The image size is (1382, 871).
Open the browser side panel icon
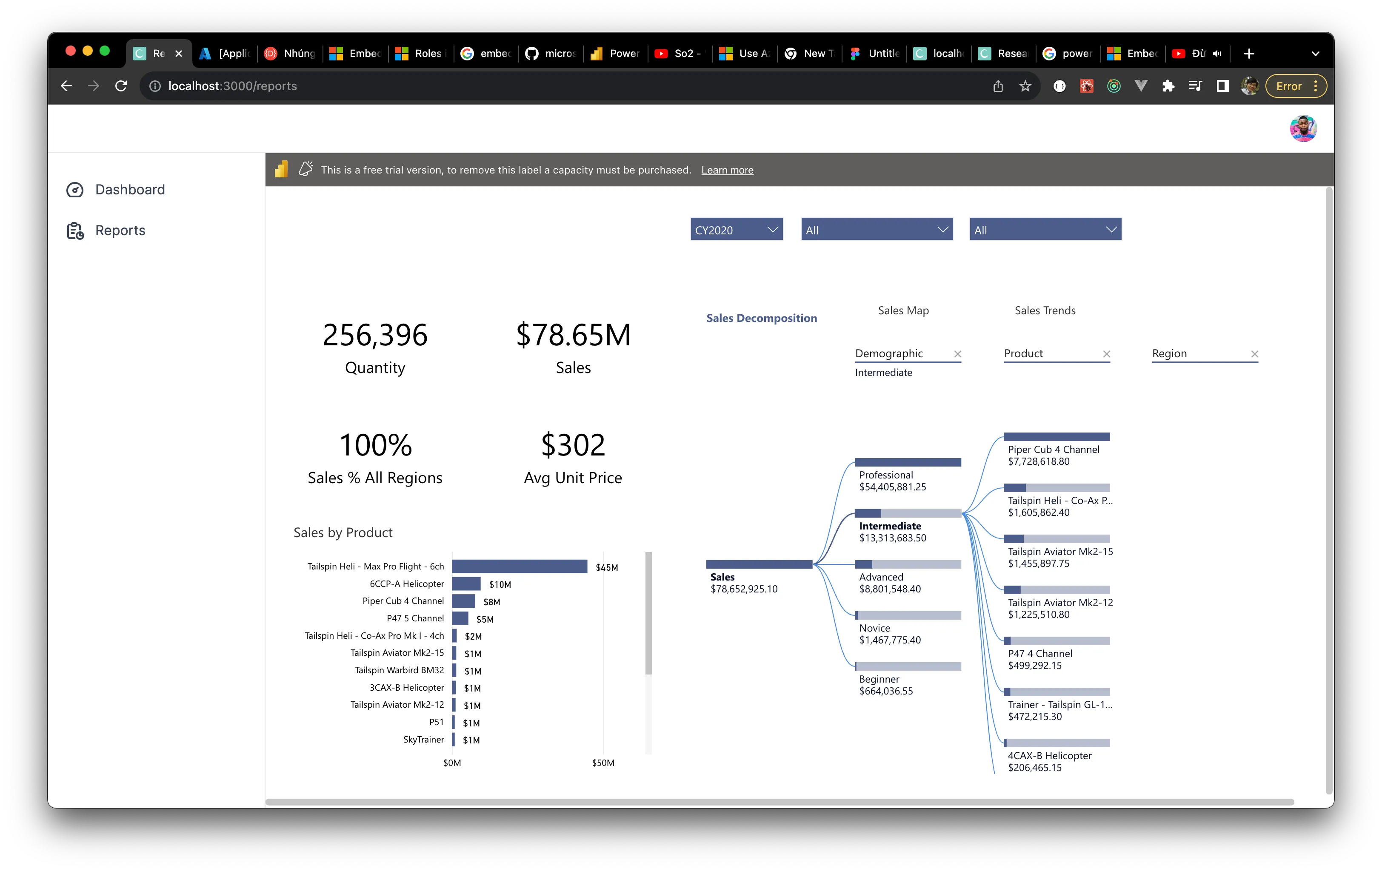click(x=1222, y=86)
